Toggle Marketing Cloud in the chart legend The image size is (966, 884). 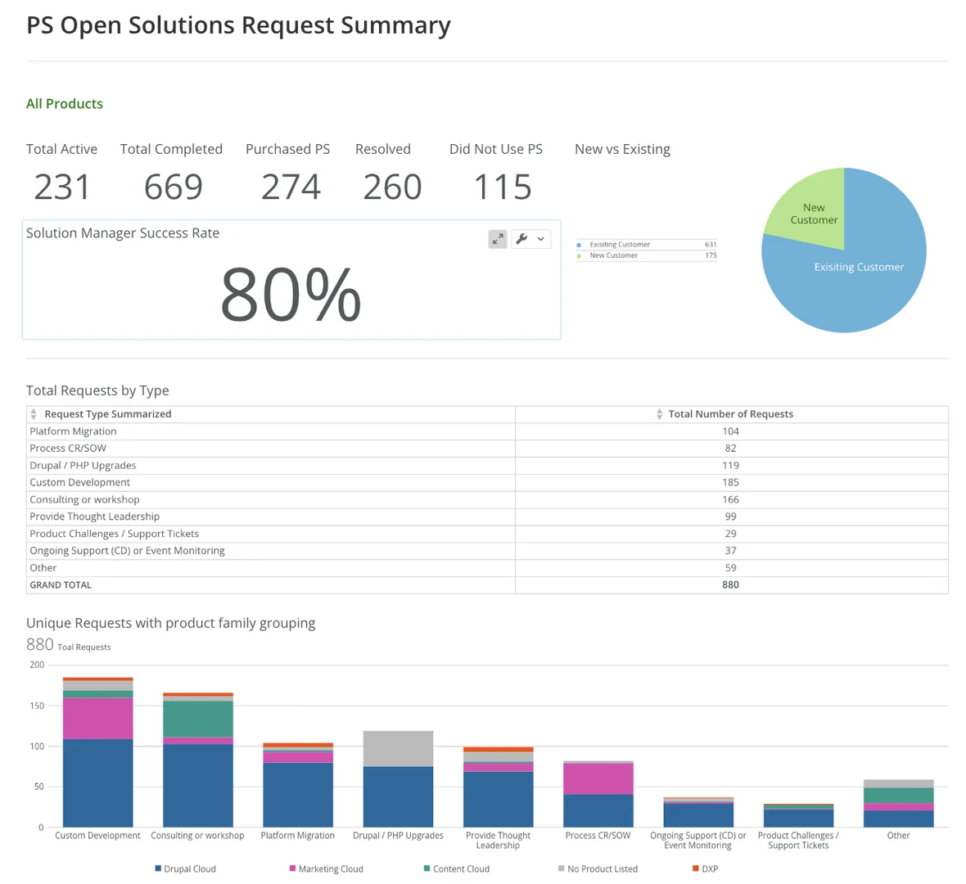point(290,868)
